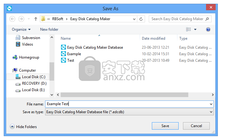
Task: Click the horizontal scrollbar right arrow
Action: [x=213, y=95]
